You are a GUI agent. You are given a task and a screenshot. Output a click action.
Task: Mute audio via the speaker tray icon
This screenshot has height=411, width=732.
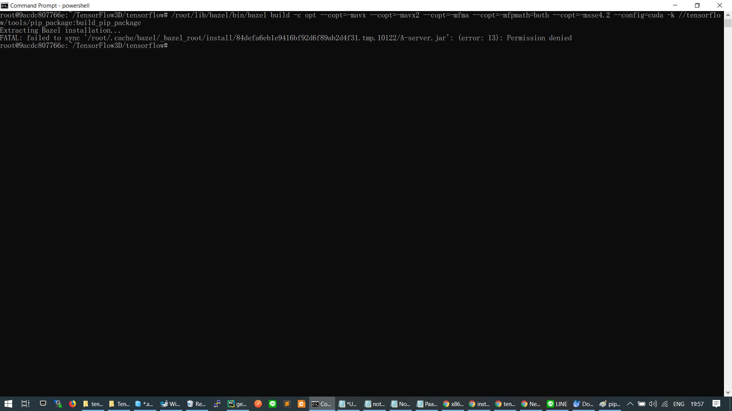pyautogui.click(x=653, y=404)
